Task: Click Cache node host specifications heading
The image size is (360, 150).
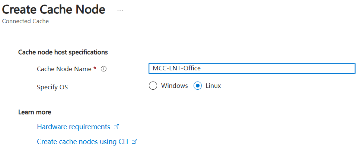Action: click(x=63, y=52)
